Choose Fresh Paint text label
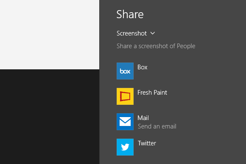This screenshot has width=246, height=164. 152,93
